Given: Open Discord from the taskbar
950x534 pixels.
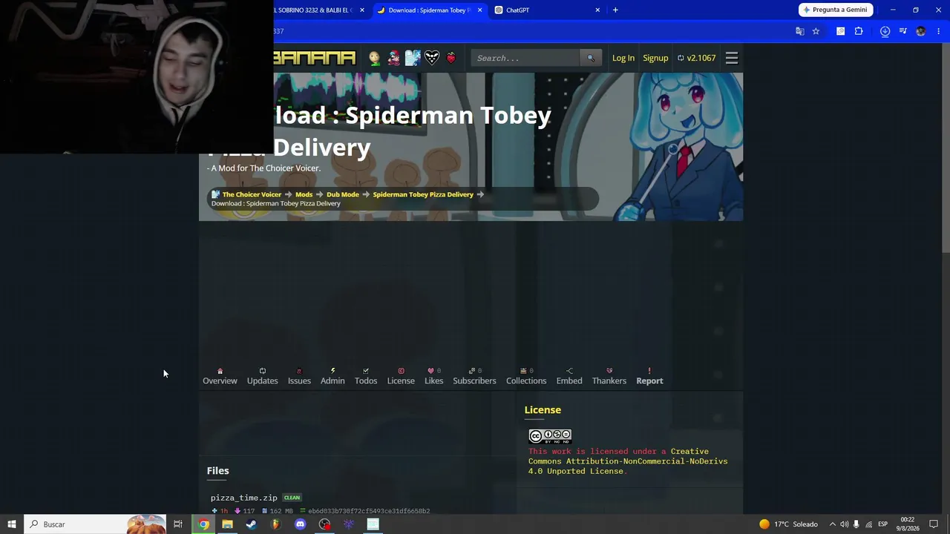Looking at the screenshot, I should click(x=300, y=524).
